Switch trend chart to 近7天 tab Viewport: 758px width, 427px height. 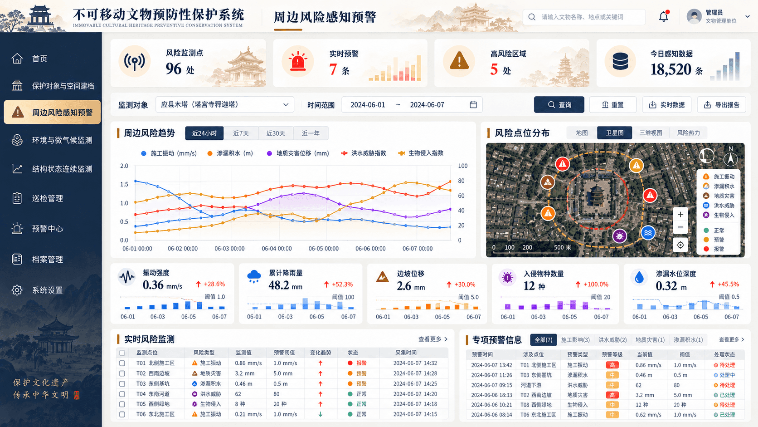(241, 133)
